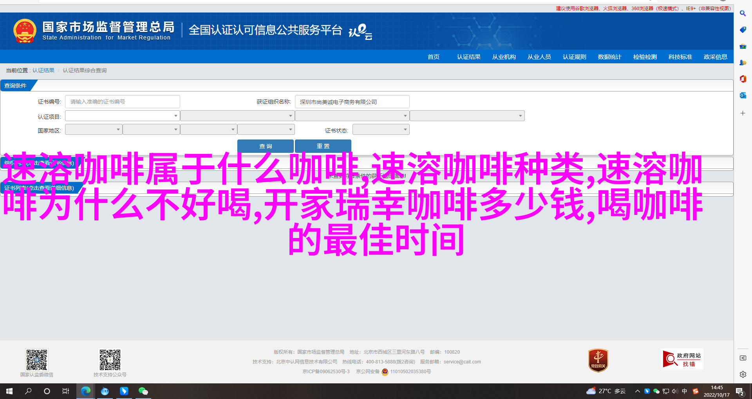Click 11010502035380号 police record link
Screen dimensions: 752x399
pyautogui.click(x=410, y=372)
